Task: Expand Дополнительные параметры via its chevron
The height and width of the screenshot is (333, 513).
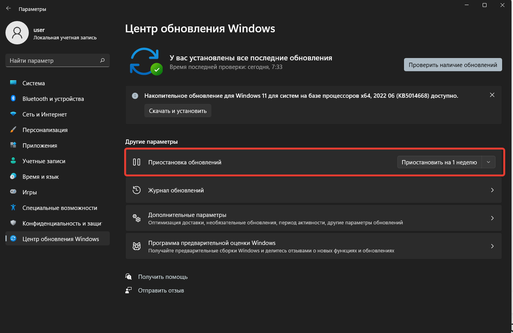Action: coord(492,218)
